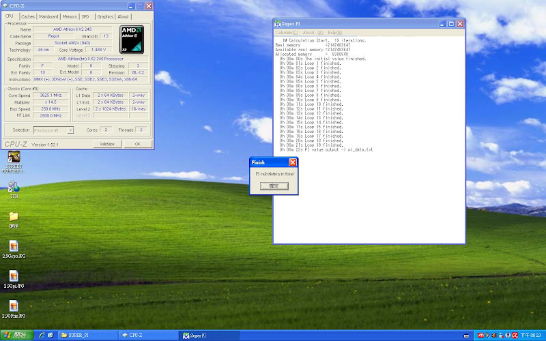Open the Memory tab in CPU-Z
The height and width of the screenshot is (341, 546).
point(70,16)
